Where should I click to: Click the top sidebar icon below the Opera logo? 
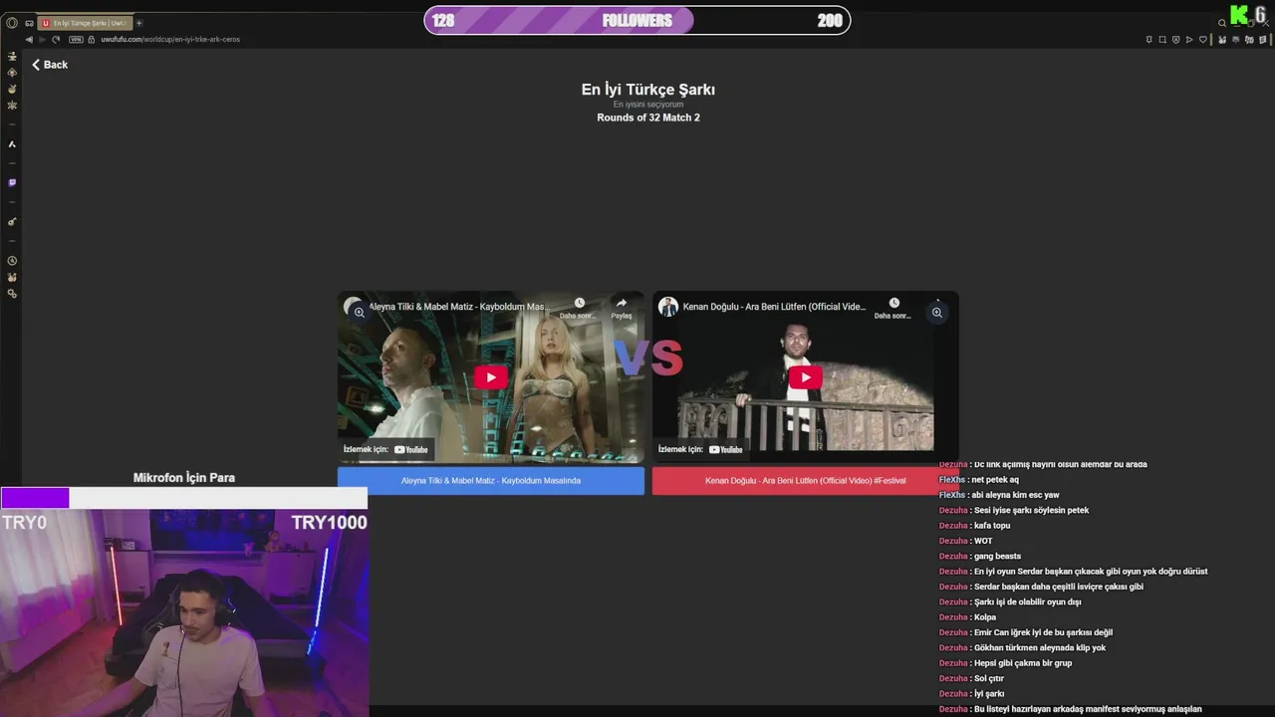point(12,57)
